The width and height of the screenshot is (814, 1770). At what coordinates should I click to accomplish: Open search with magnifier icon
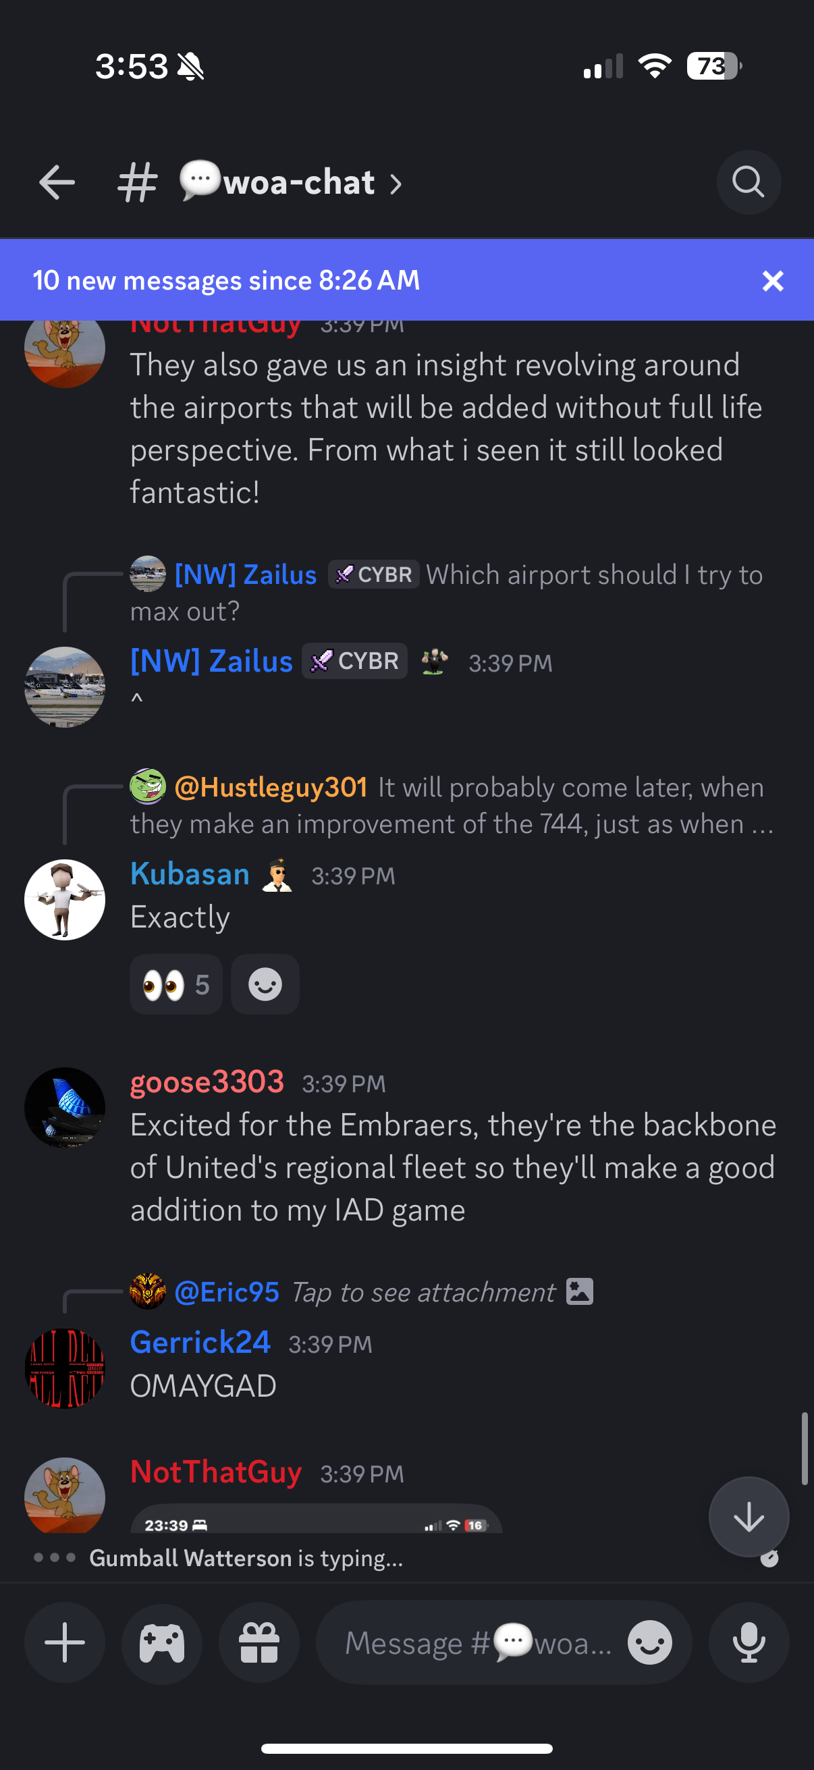[x=748, y=183]
